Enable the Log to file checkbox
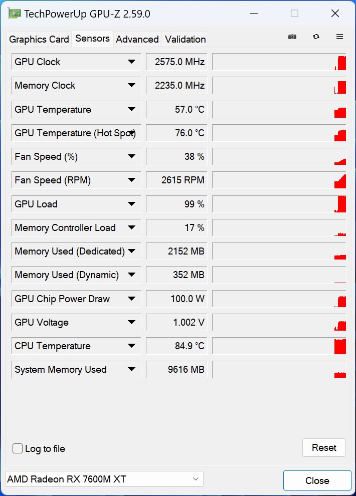This screenshot has width=356, height=496. pyautogui.click(x=18, y=448)
